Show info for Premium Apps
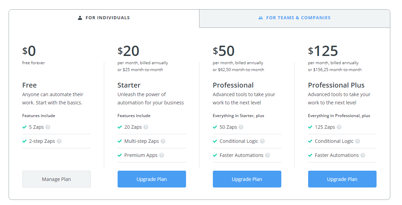The width and height of the screenshot is (402, 205). [x=162, y=155]
